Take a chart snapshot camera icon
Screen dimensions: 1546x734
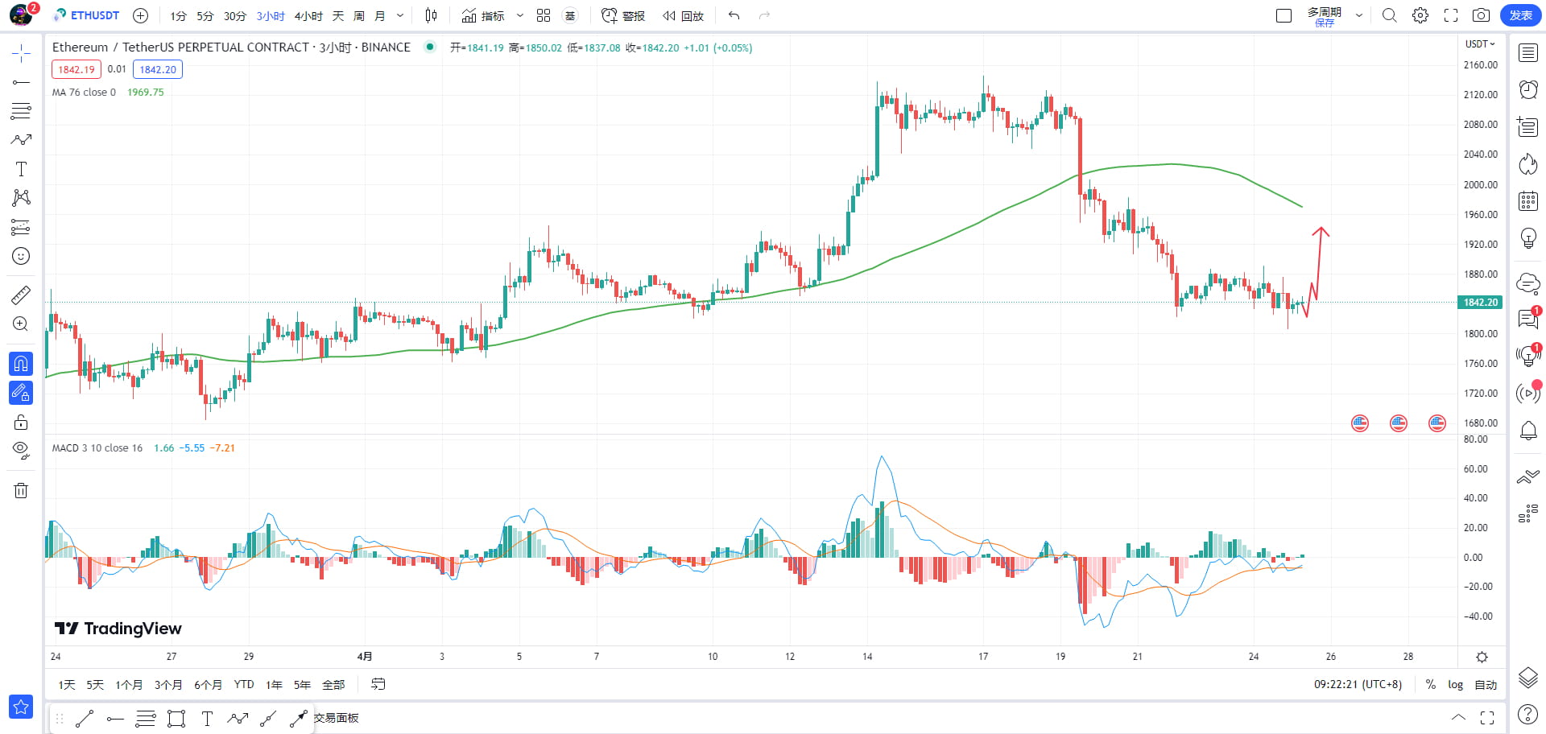[1481, 15]
